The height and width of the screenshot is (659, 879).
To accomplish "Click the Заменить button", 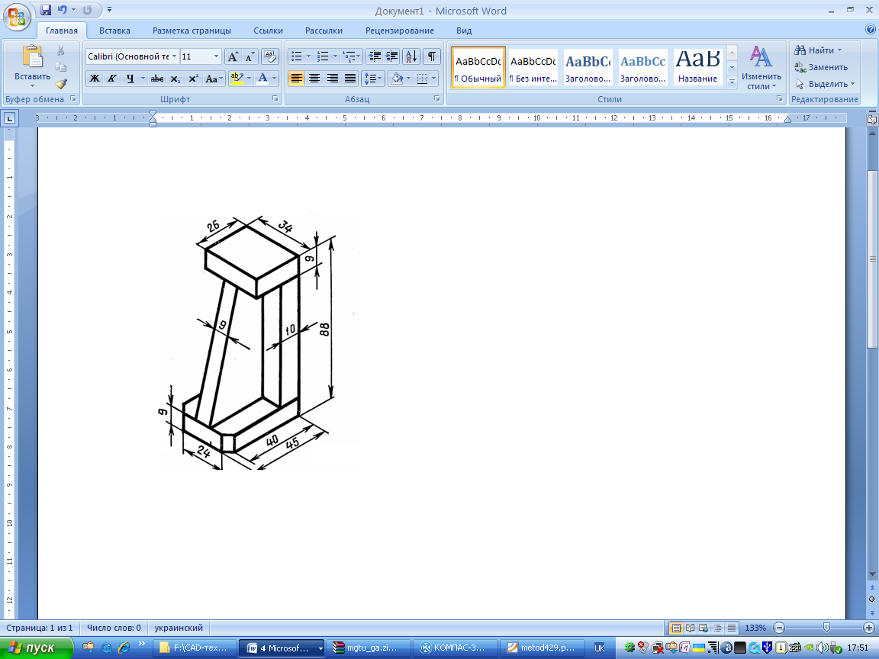I will tap(823, 67).
